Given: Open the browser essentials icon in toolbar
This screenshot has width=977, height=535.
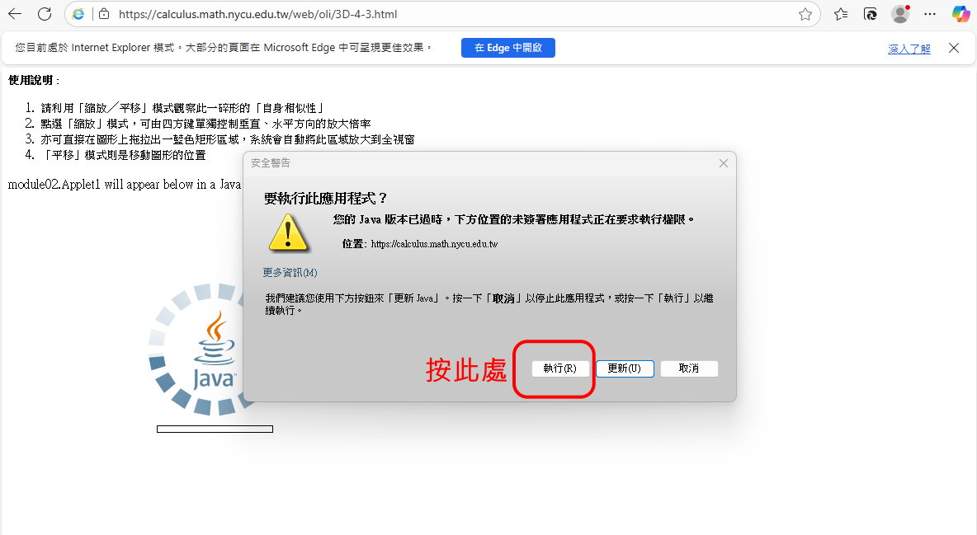Looking at the screenshot, I should click(871, 14).
